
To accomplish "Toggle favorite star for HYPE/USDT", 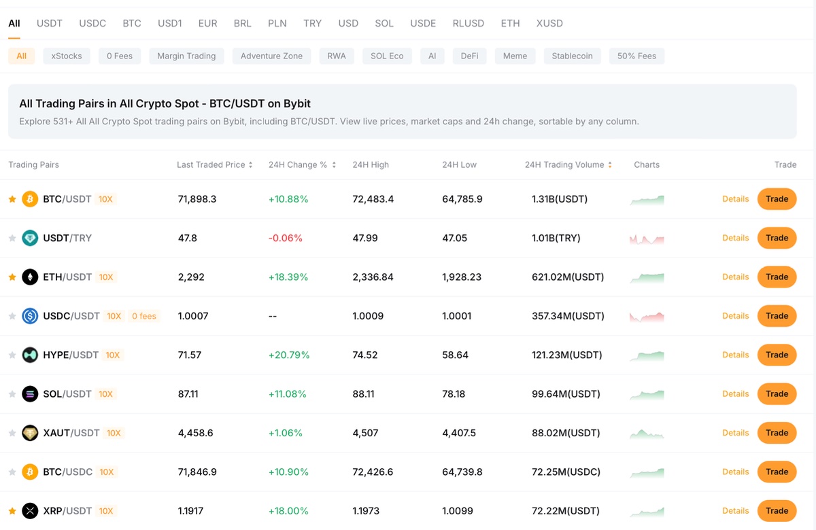I will pyautogui.click(x=12, y=355).
